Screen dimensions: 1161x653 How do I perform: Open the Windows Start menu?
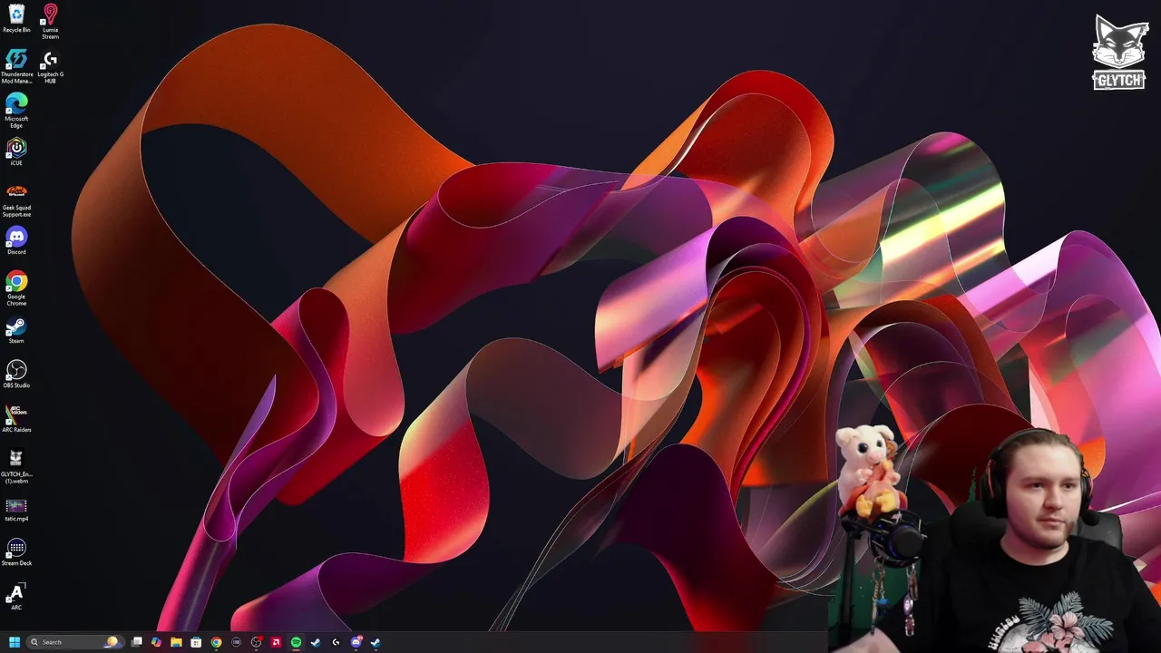15,642
